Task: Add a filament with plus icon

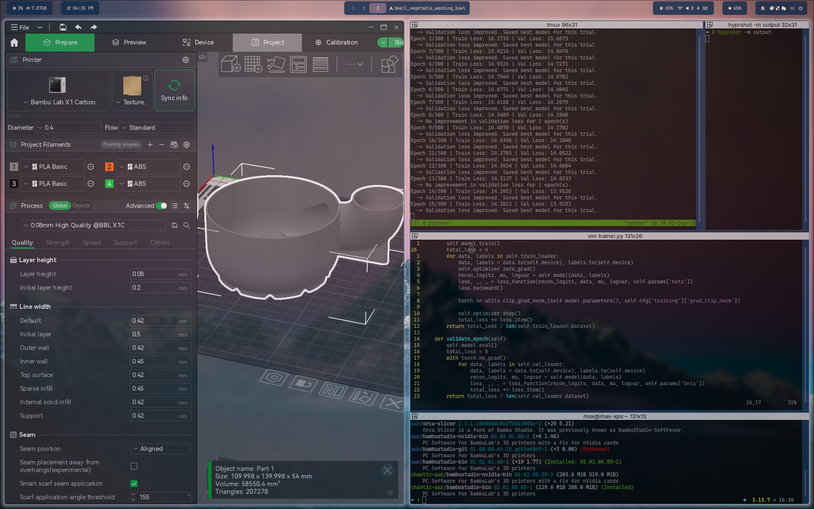Action: coord(150,145)
